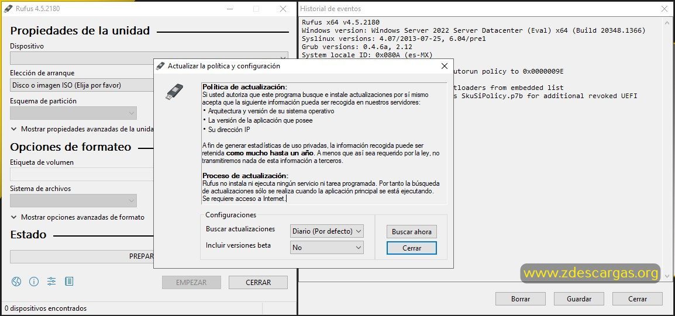The height and width of the screenshot is (316, 675).
Task: Click the EMPEZAR button
Action: point(191,283)
